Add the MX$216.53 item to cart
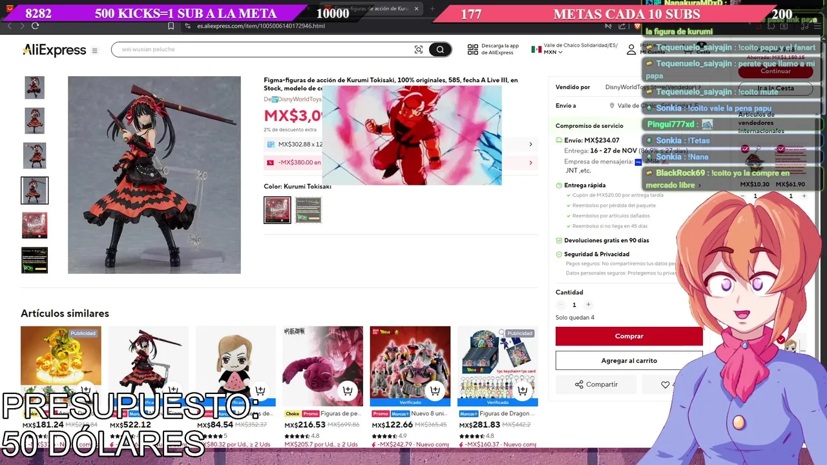 pos(348,391)
